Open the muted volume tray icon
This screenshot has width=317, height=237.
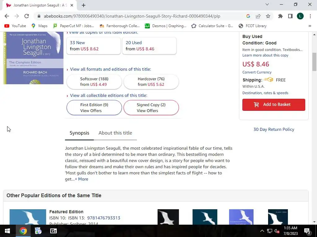[x=277, y=231]
